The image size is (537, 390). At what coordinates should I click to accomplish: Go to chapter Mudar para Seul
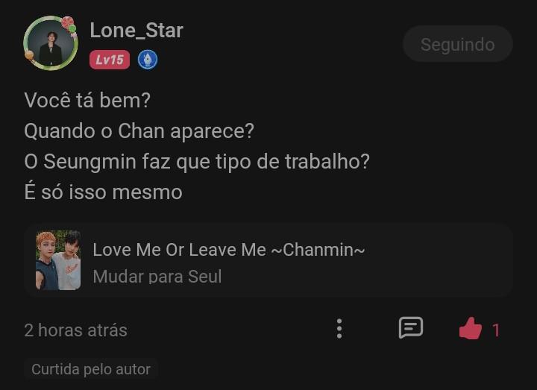tap(157, 277)
